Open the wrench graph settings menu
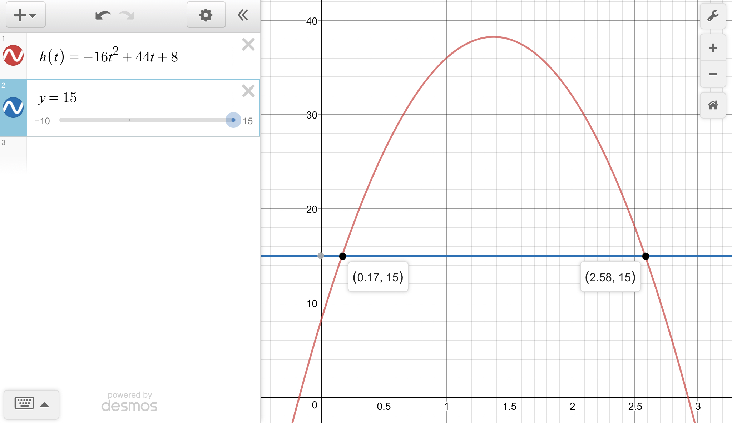 (x=713, y=16)
